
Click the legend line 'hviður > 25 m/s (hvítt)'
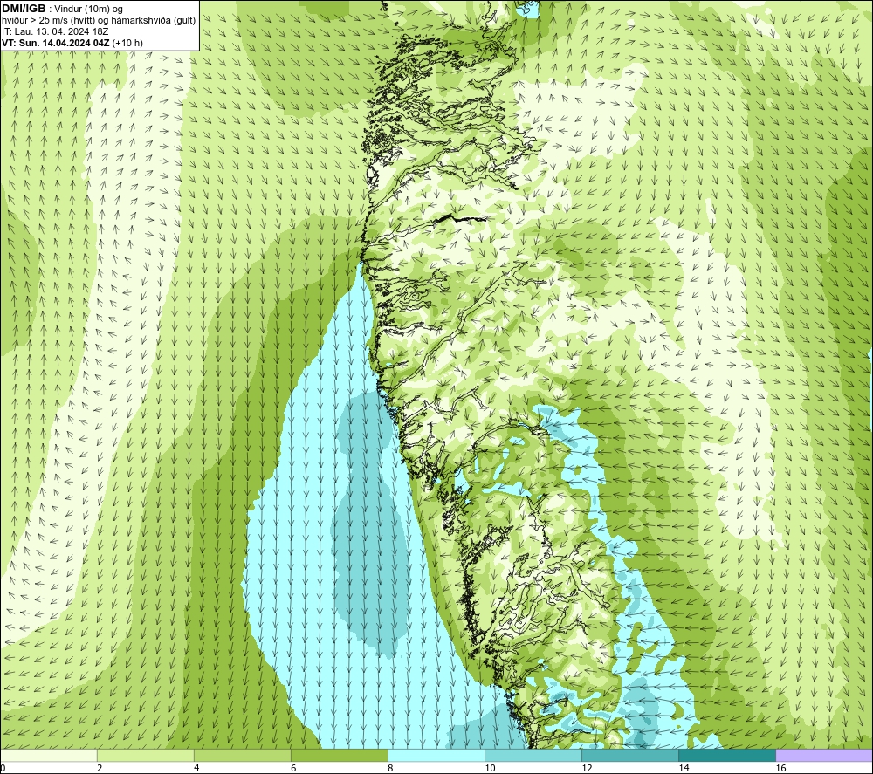(x=49, y=21)
